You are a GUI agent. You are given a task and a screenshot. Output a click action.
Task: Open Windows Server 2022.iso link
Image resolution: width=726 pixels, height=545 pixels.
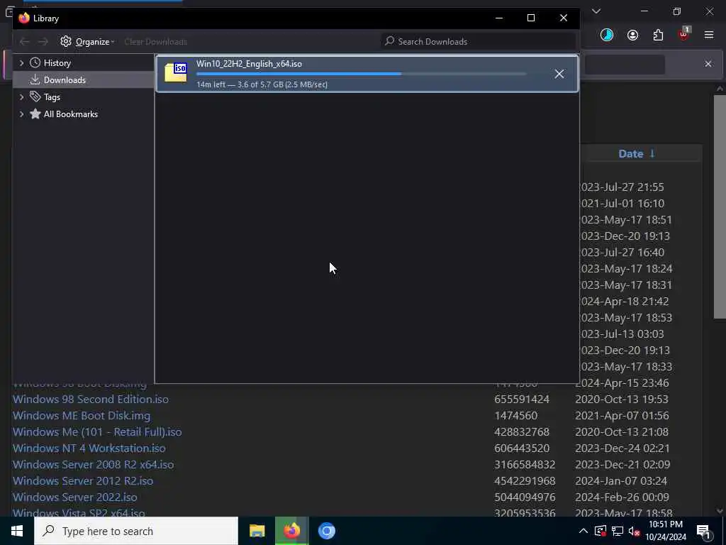point(75,497)
